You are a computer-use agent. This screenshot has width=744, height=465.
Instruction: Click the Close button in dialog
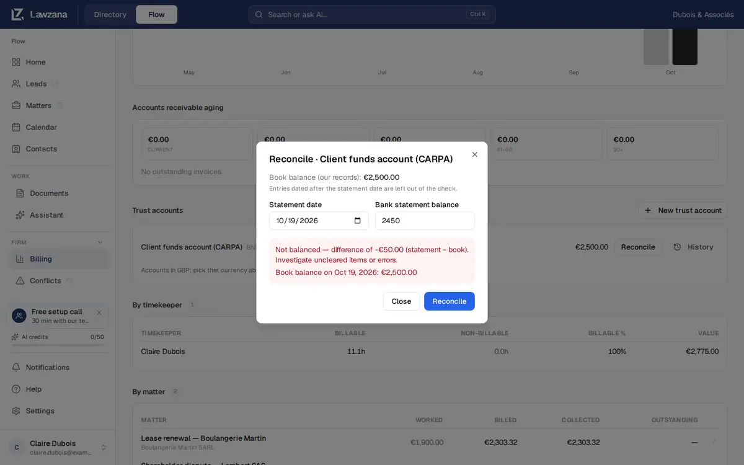tap(401, 301)
